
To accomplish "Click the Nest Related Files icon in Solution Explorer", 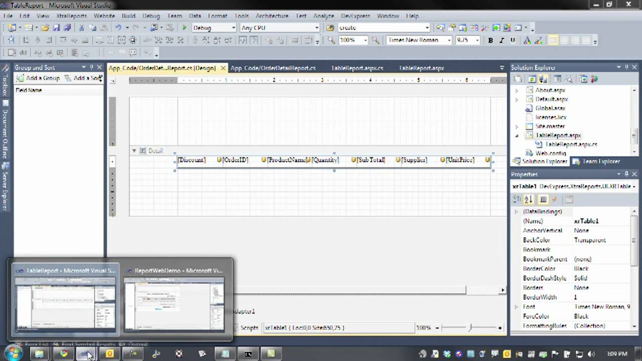I will click(544, 79).
